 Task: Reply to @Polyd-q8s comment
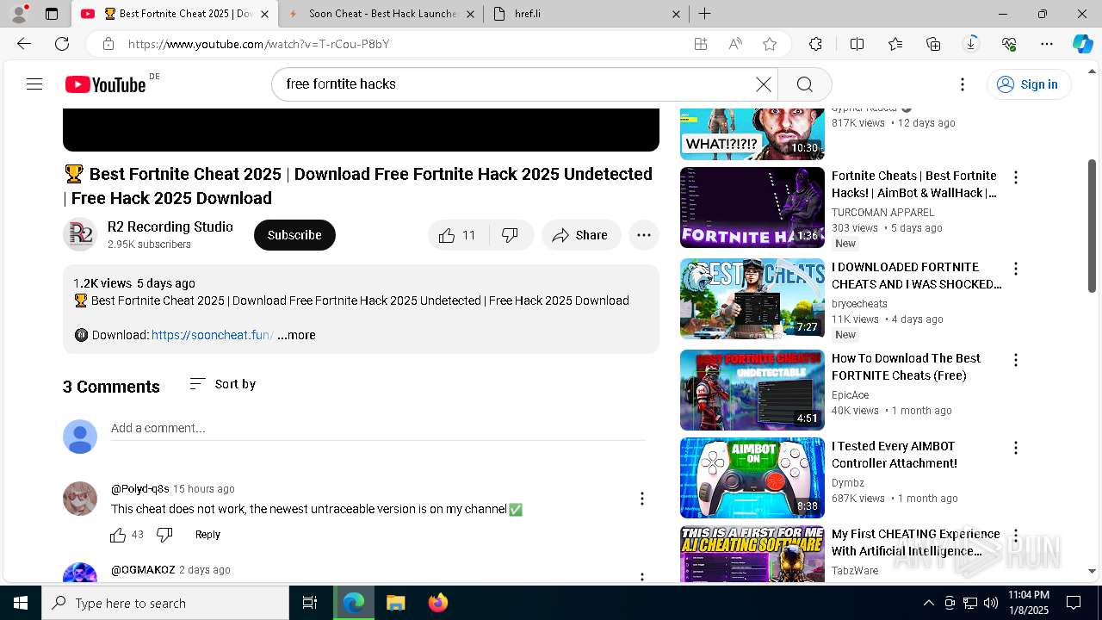(x=207, y=535)
